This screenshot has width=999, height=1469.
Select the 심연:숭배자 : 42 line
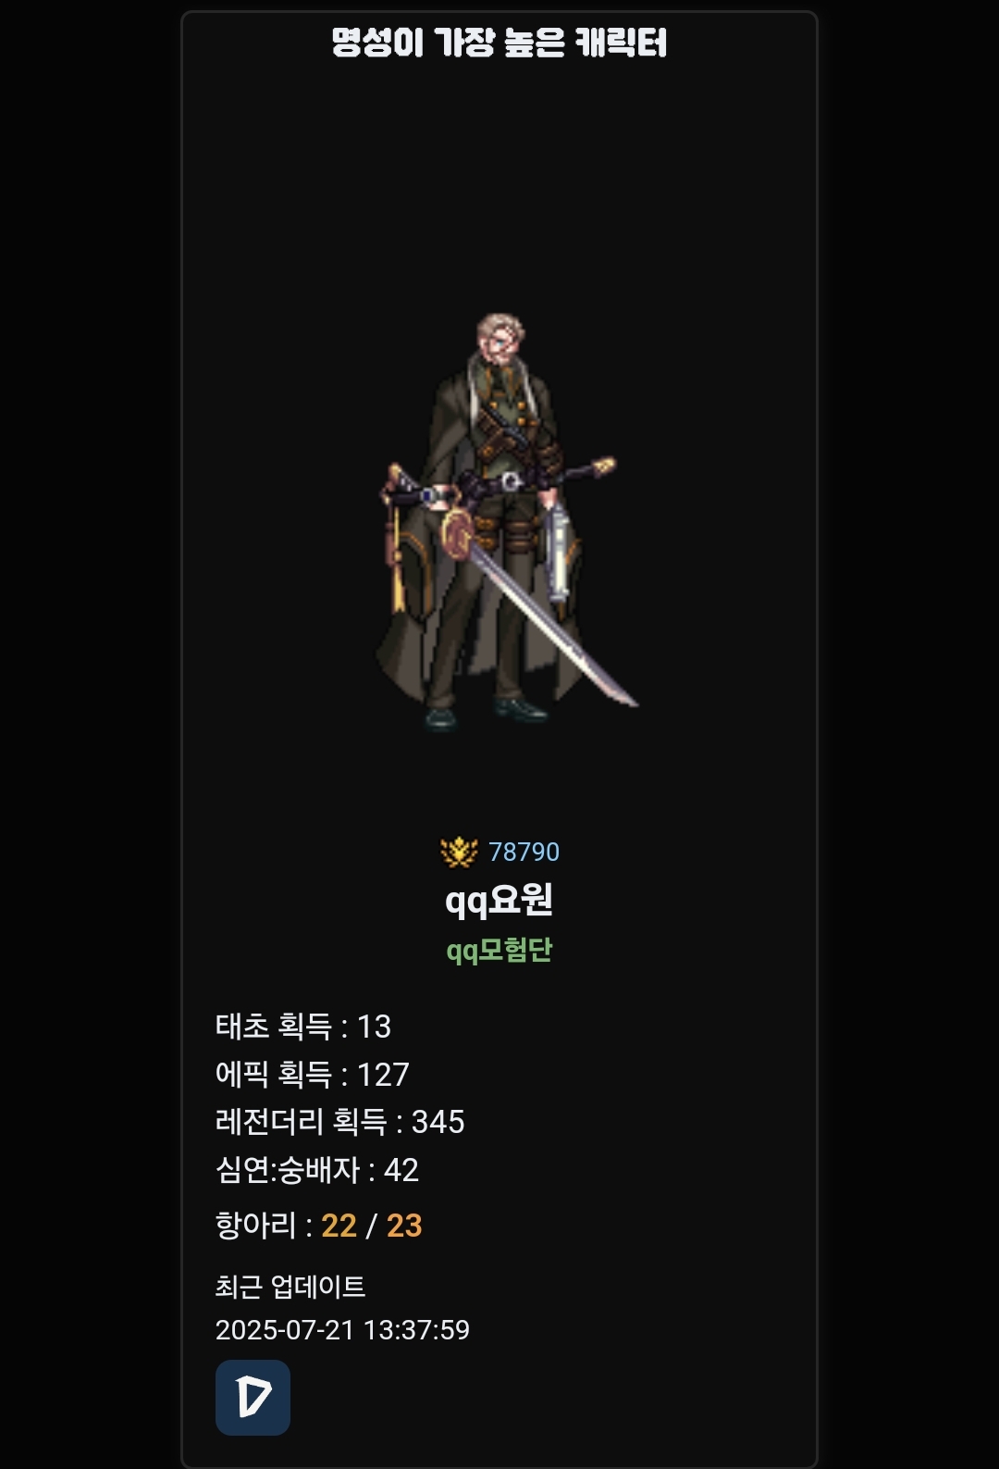point(317,1169)
